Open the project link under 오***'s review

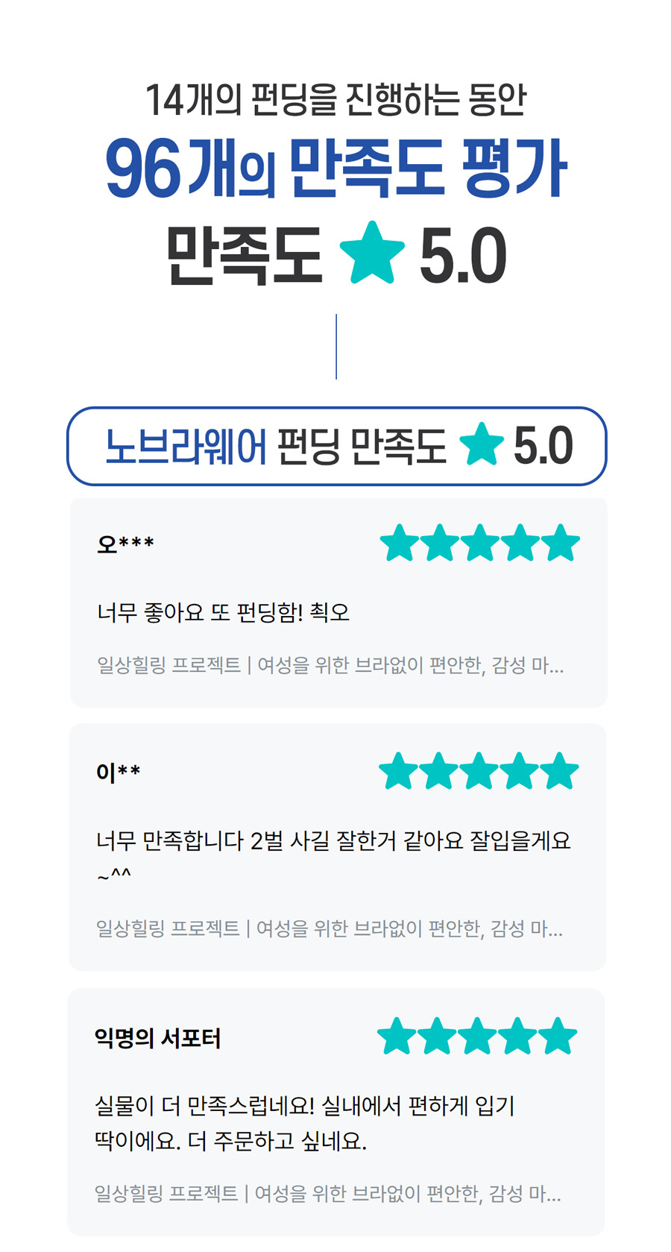(x=330, y=665)
